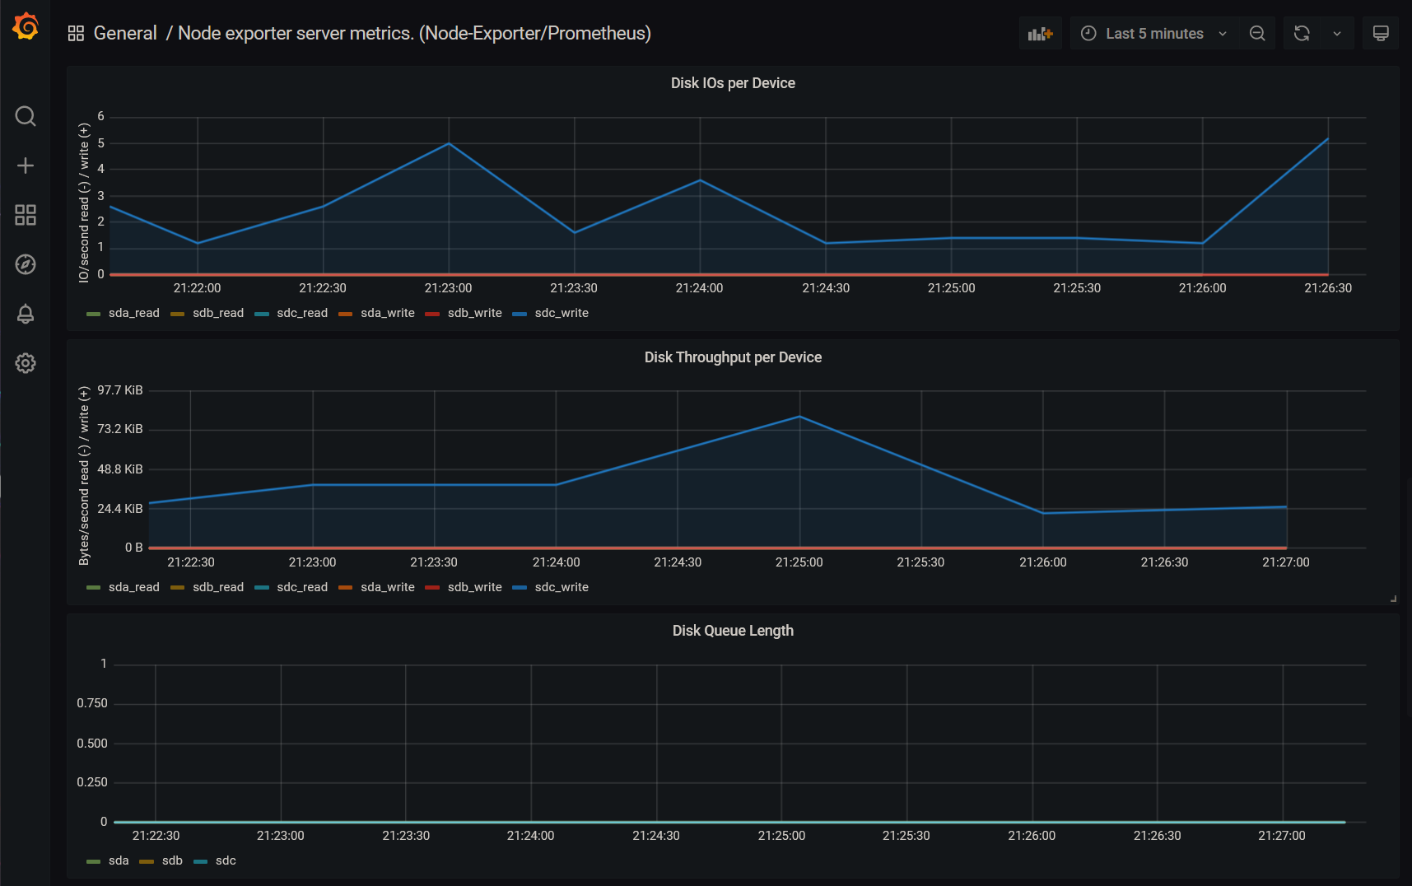Open color picker for sdb_write in Disk Throughput
The image size is (1412, 886).
(432, 588)
